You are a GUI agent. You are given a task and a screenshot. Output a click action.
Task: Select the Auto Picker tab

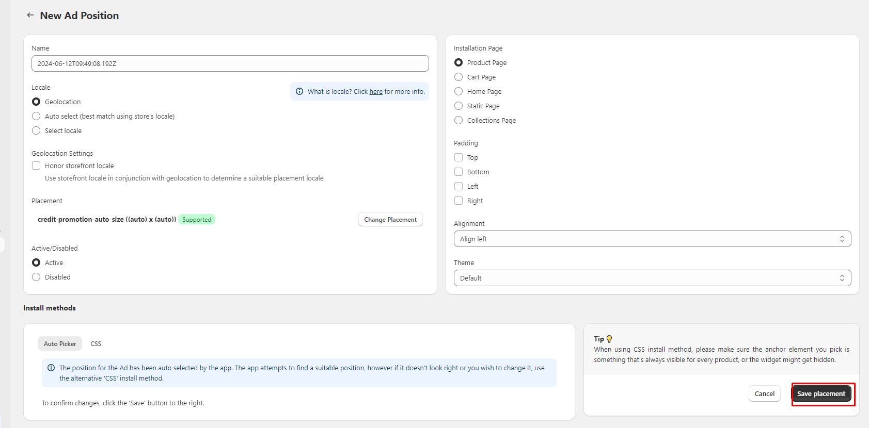(x=60, y=343)
